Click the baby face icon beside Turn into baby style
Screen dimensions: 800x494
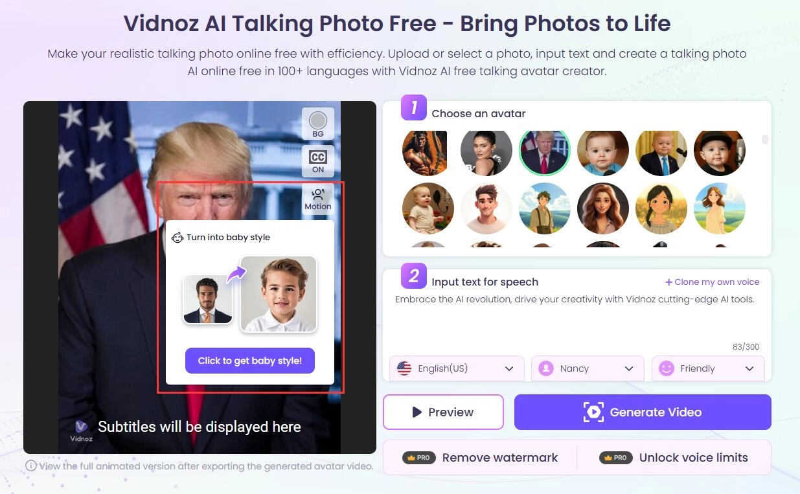pyautogui.click(x=177, y=237)
